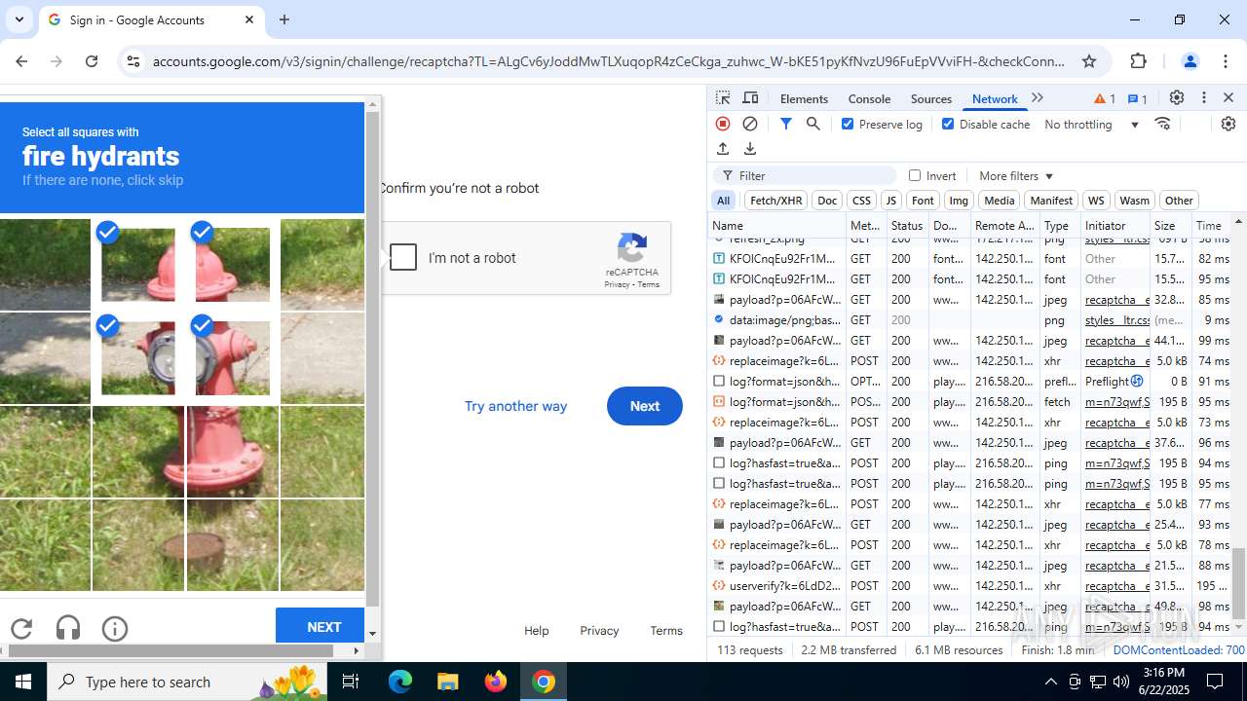Viewport: 1247px width, 701px height.
Task: Select the DevTools inspect element icon
Action: pyautogui.click(x=723, y=98)
